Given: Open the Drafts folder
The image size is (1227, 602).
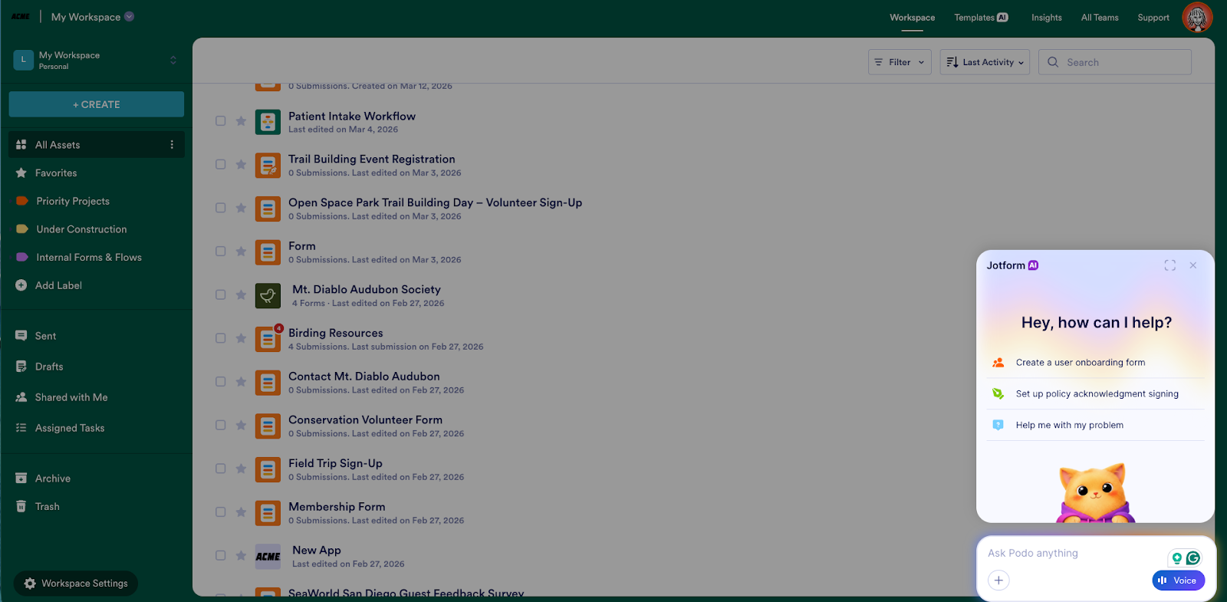Looking at the screenshot, I should tap(49, 367).
